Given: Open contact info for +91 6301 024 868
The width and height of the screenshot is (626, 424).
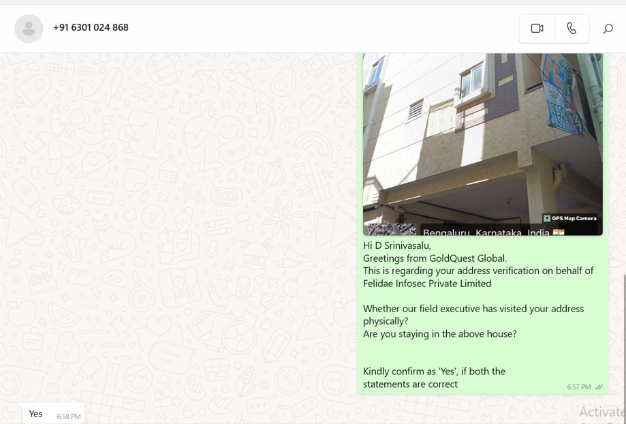Looking at the screenshot, I should pyautogui.click(x=91, y=27).
